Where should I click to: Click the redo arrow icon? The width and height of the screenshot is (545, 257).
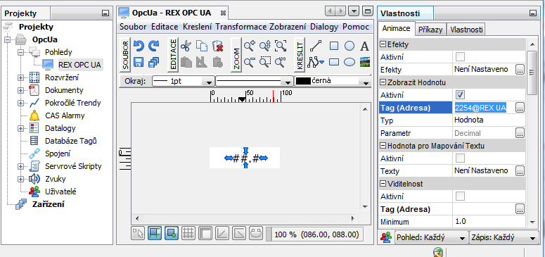(x=153, y=46)
